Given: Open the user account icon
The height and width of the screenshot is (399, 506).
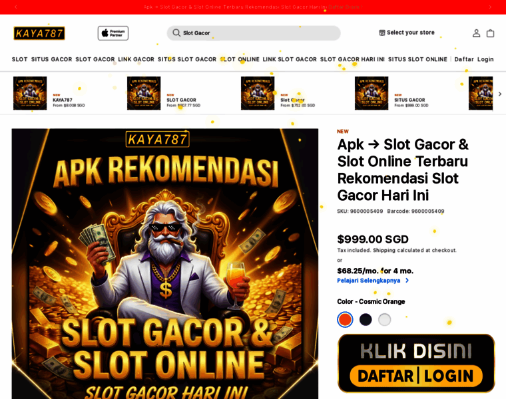Looking at the screenshot, I should [476, 33].
